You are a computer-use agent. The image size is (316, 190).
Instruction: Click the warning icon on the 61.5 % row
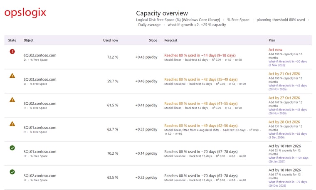click(x=12, y=99)
